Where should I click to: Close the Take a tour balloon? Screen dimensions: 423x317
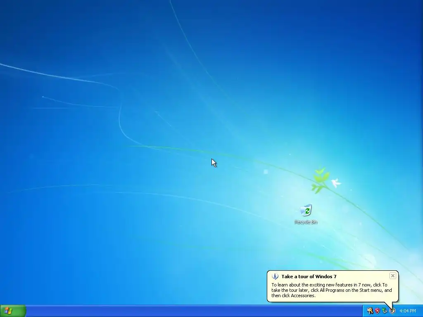pos(392,276)
